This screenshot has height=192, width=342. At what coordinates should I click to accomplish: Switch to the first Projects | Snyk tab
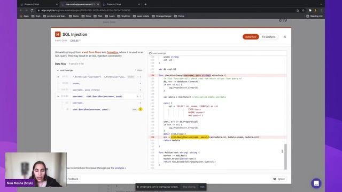pos(38,4)
